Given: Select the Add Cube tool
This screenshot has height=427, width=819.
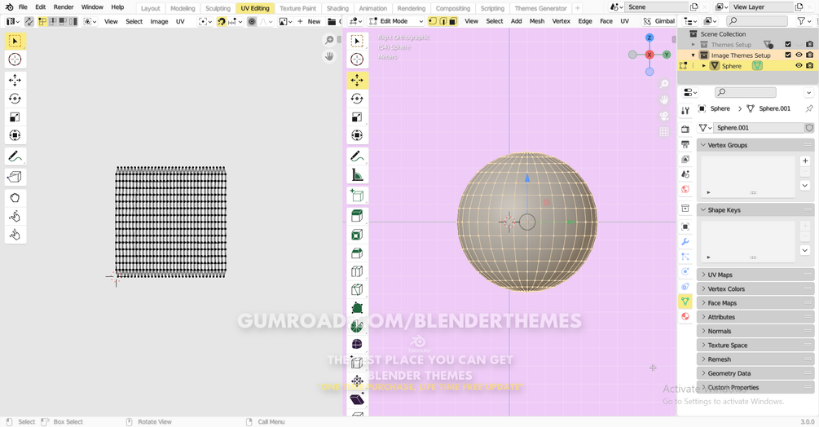Looking at the screenshot, I should click(x=357, y=196).
